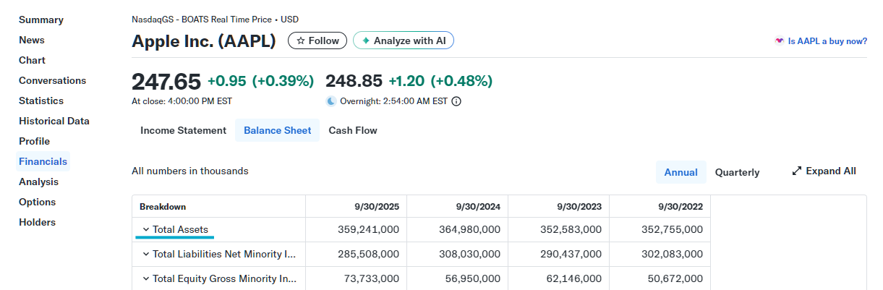This screenshot has height=290, width=883.
Task: Click the +1.20 (+0.48%) overnight change
Action: 440,80
